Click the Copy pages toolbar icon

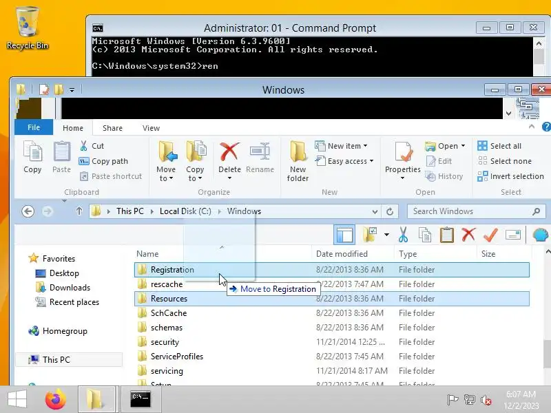[425, 235]
